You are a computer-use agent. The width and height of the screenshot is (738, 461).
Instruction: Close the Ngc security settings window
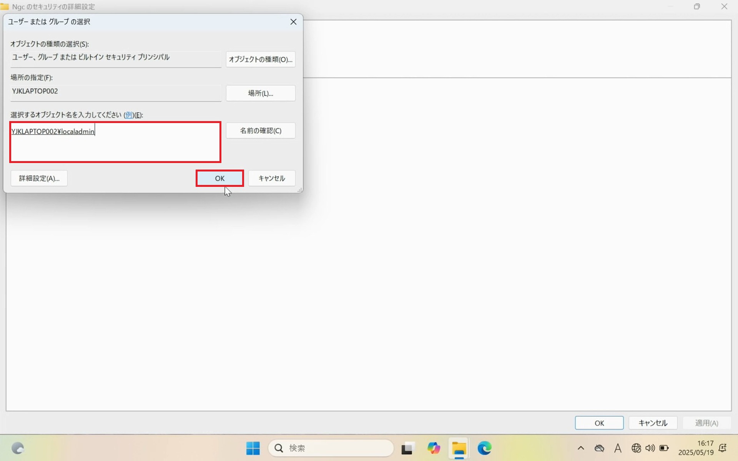[x=724, y=7]
